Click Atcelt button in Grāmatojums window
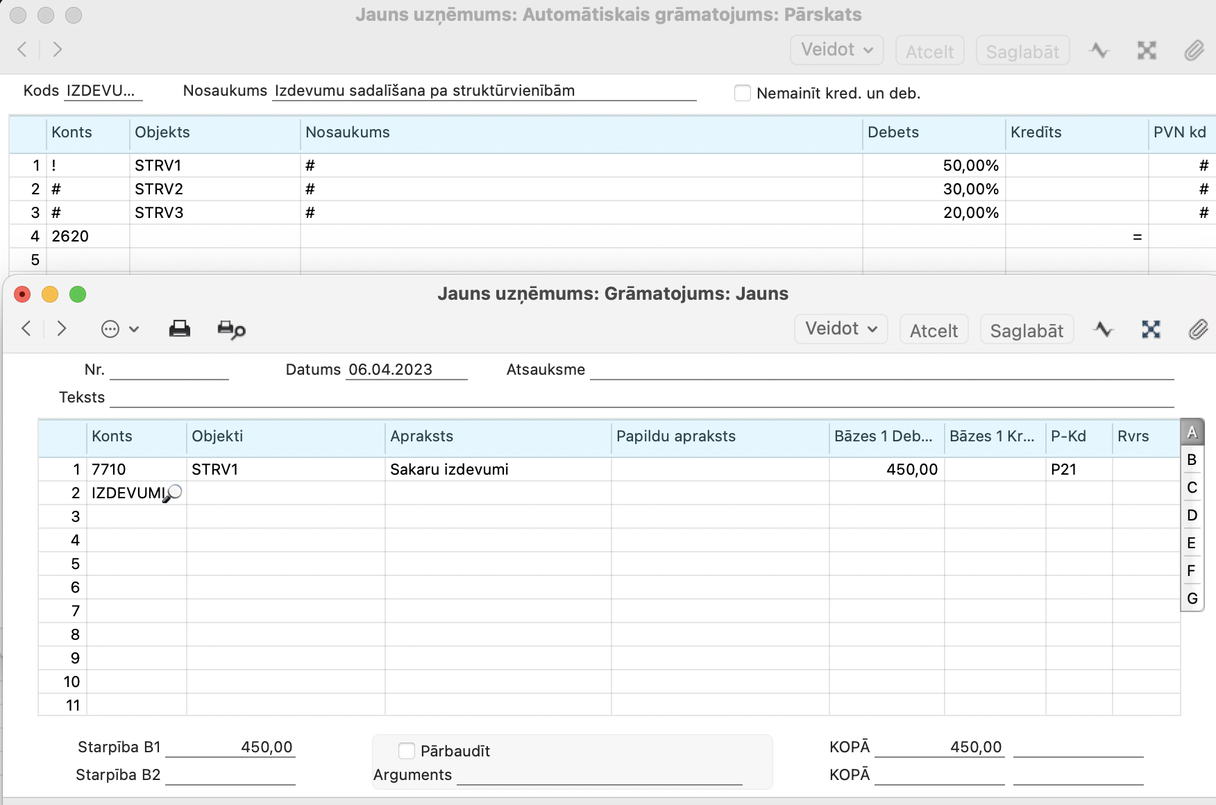Screen dimensions: 1216x805 point(934,330)
